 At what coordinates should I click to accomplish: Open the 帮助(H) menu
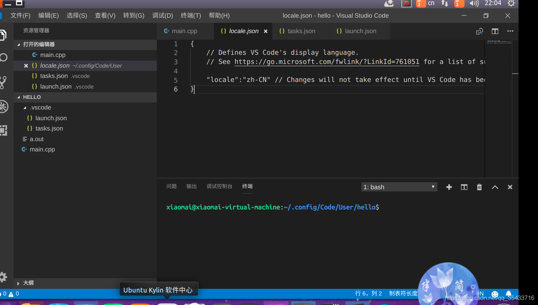[219, 15]
